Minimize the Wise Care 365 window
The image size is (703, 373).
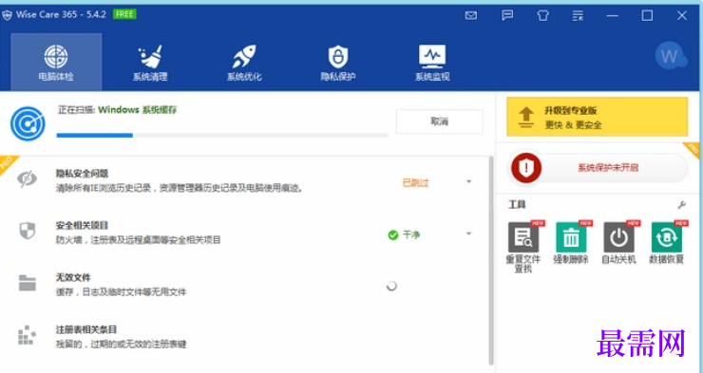click(613, 16)
